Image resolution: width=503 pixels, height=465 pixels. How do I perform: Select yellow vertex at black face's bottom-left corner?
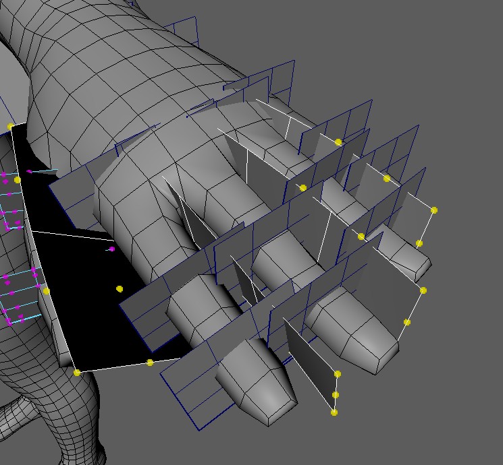click(77, 372)
